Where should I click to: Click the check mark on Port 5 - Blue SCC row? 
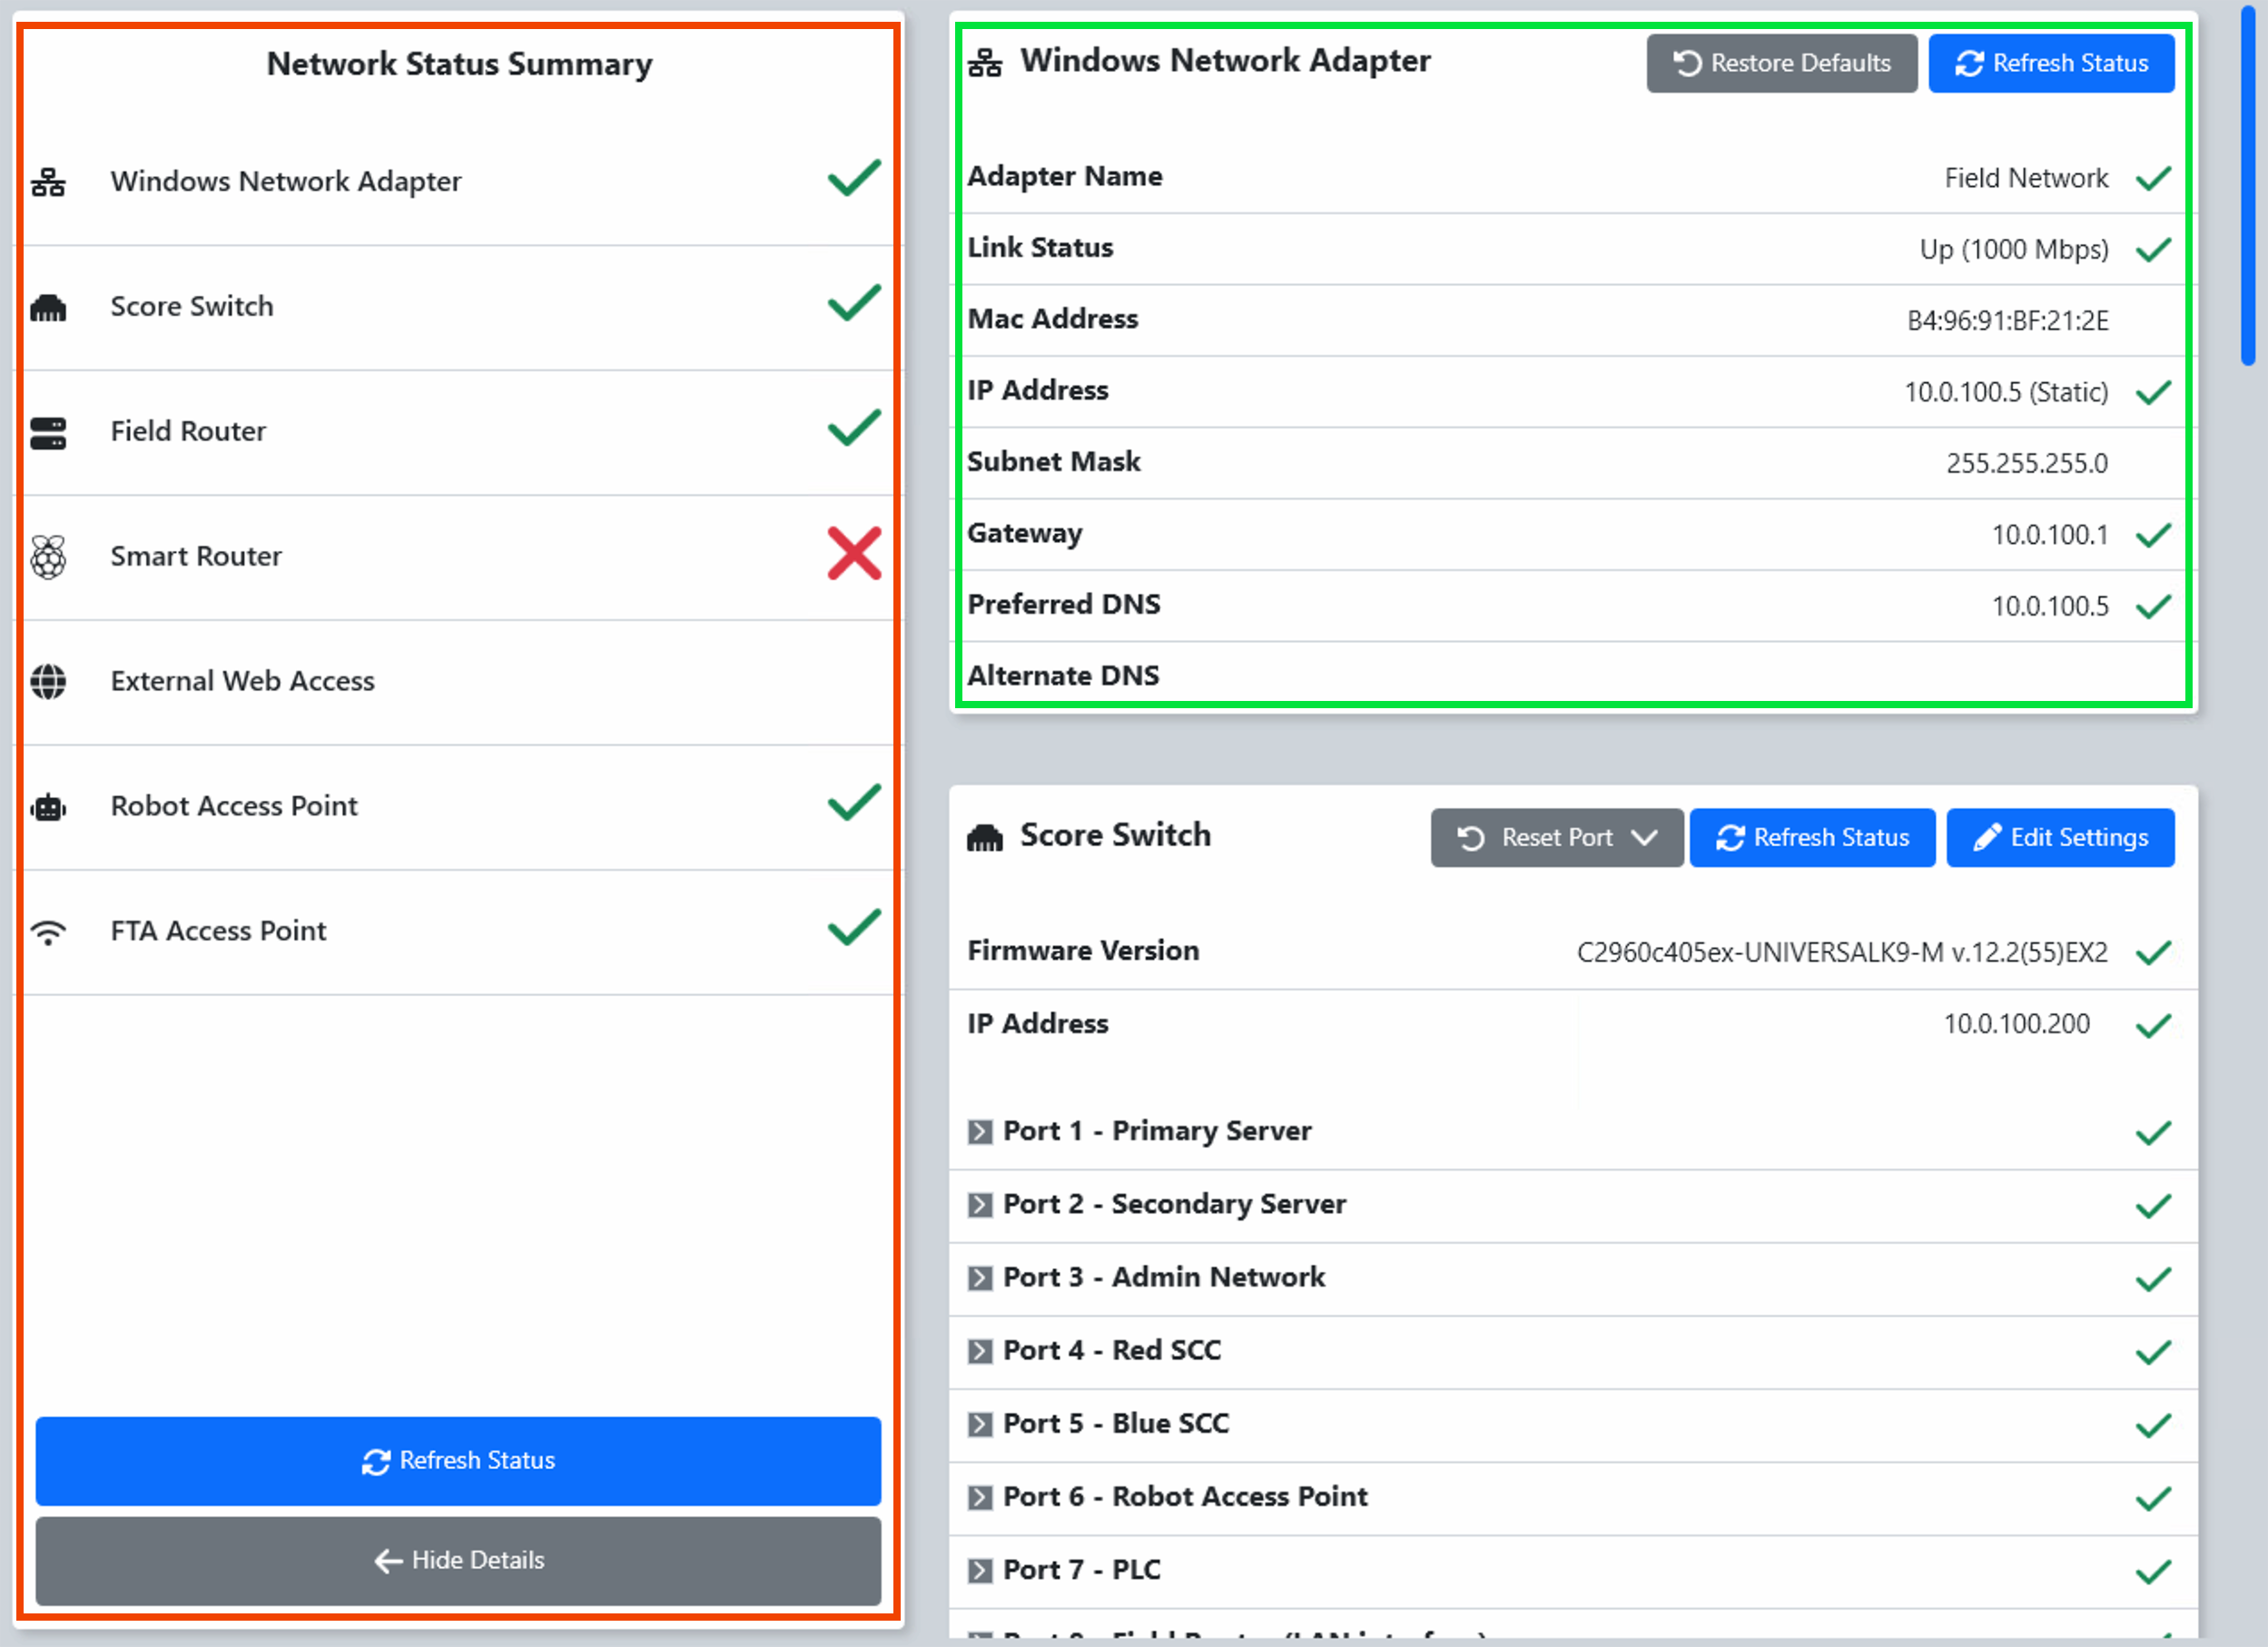[2153, 1426]
